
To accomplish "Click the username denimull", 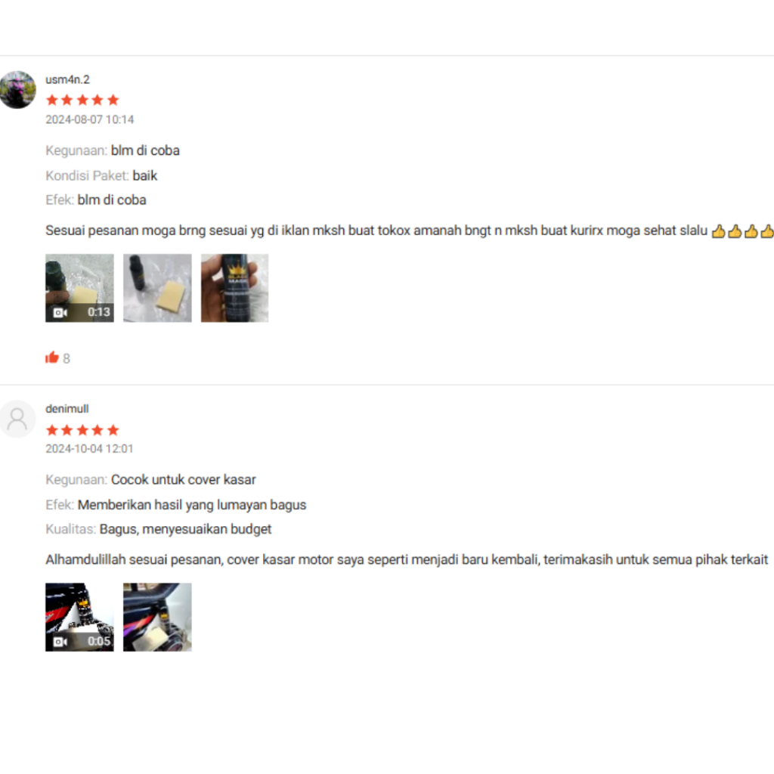I will (67, 409).
